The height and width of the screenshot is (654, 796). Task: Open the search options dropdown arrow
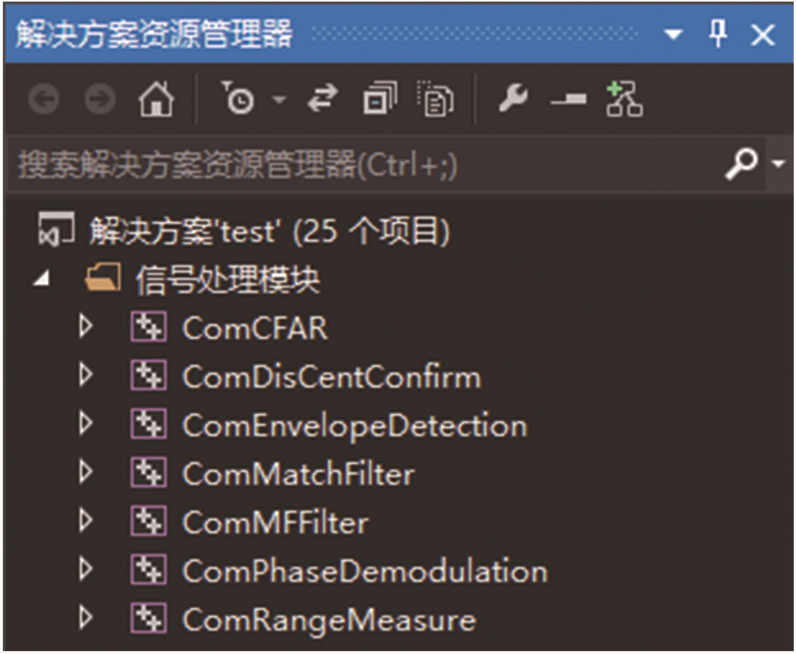coord(779,164)
